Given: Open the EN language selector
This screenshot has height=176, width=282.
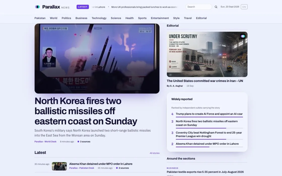Looking at the screenshot, I should tap(244, 7).
